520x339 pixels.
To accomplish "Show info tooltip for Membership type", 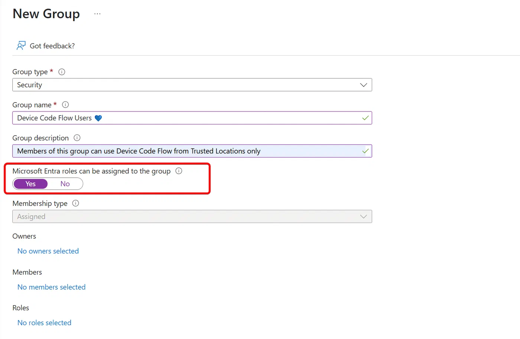I will pos(75,203).
